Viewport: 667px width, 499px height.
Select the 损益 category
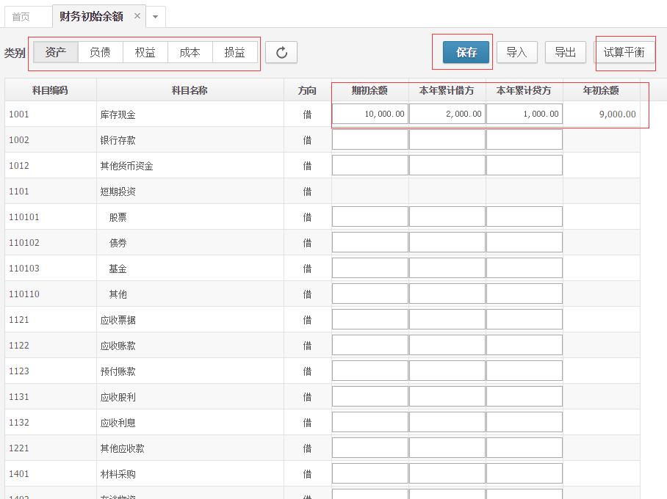(x=235, y=52)
